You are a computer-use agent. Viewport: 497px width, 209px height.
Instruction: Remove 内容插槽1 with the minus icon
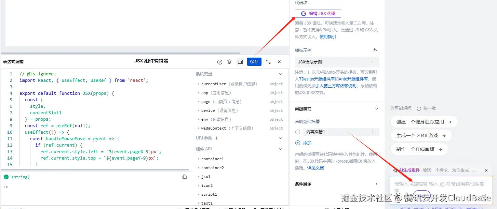298,132
